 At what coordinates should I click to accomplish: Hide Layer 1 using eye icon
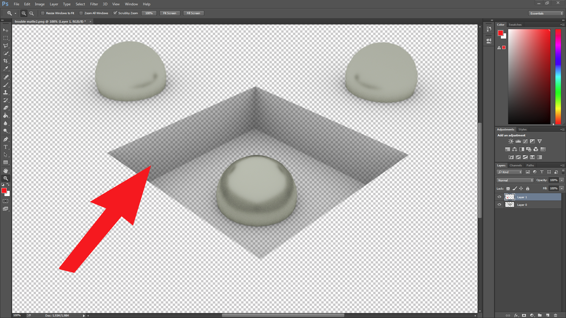(x=499, y=197)
